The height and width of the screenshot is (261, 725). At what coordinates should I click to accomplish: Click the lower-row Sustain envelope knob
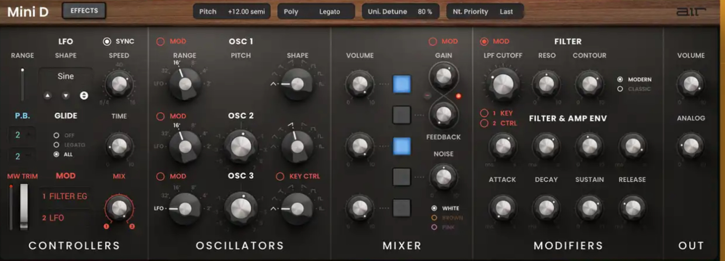[x=589, y=208]
